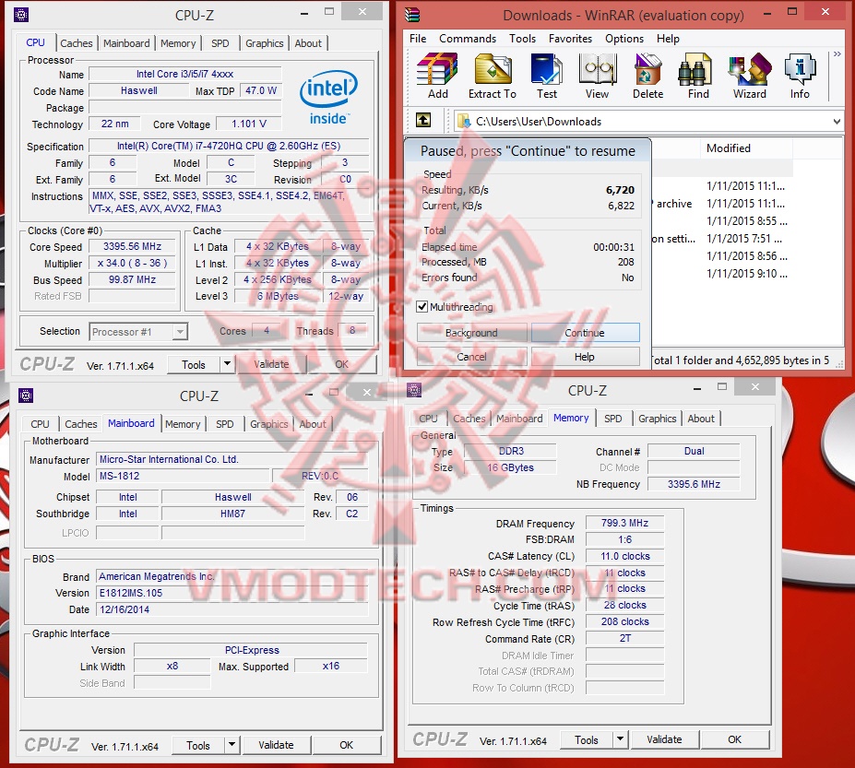Click the Extract To toolbar icon
Screen dimensions: 855x768
pos(492,77)
